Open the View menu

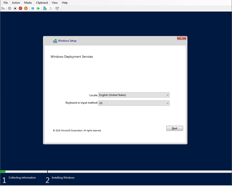point(55,3)
